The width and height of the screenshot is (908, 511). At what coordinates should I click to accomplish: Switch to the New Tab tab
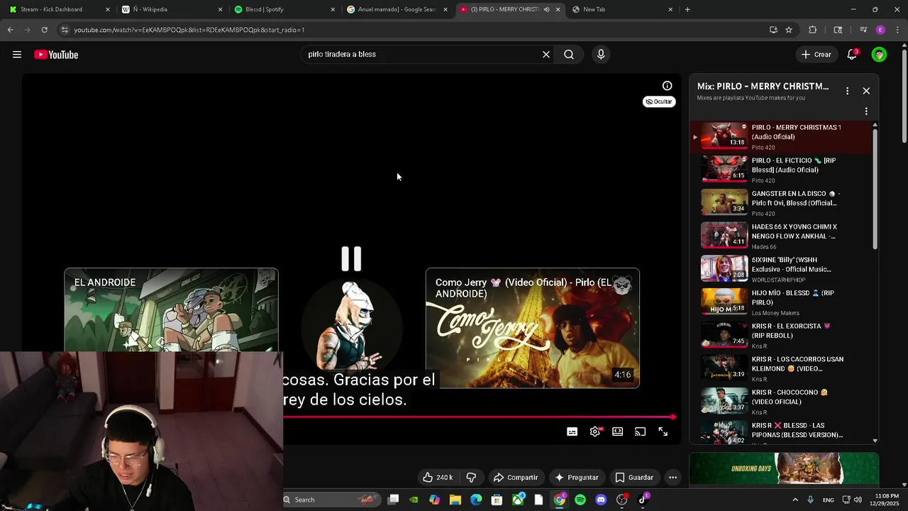(x=621, y=9)
